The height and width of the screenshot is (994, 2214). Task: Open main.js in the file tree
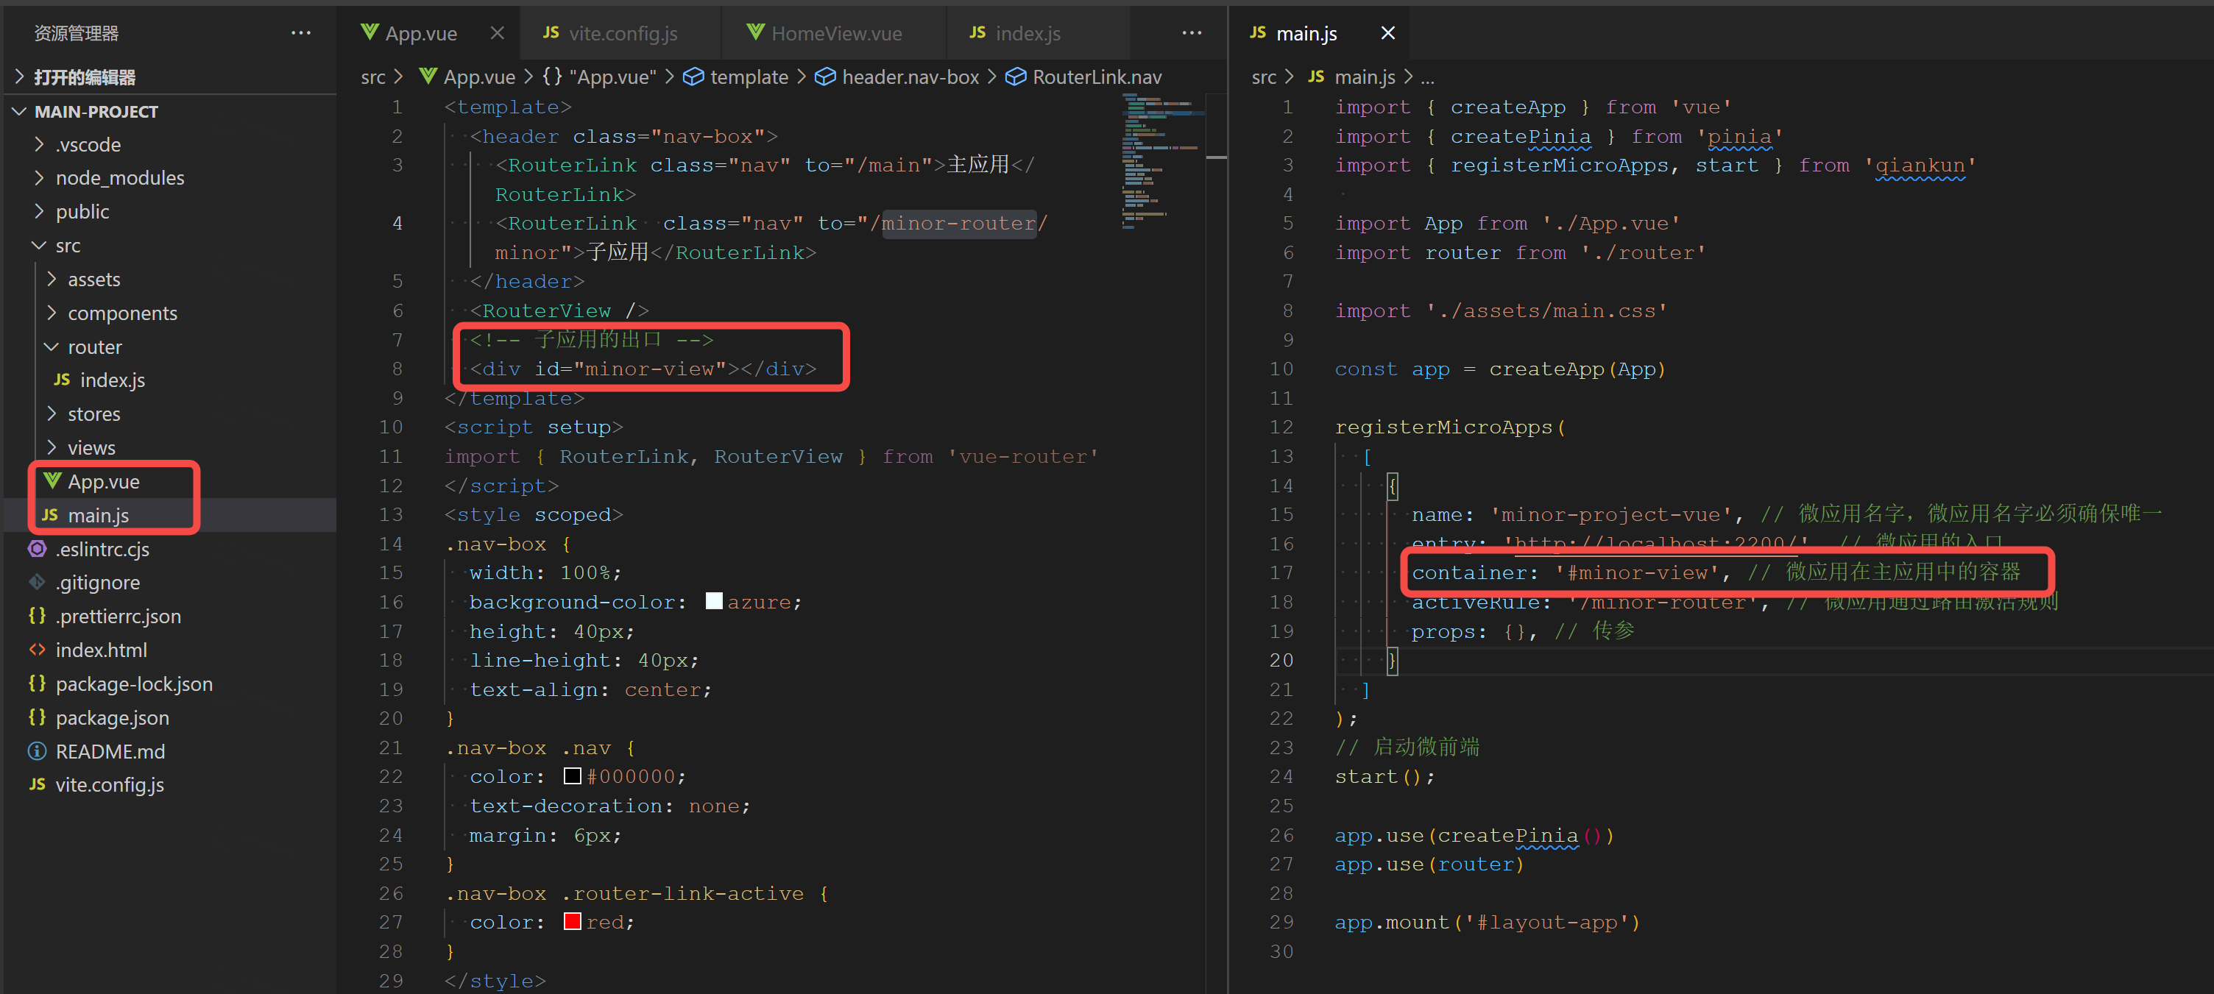coord(170,516)
